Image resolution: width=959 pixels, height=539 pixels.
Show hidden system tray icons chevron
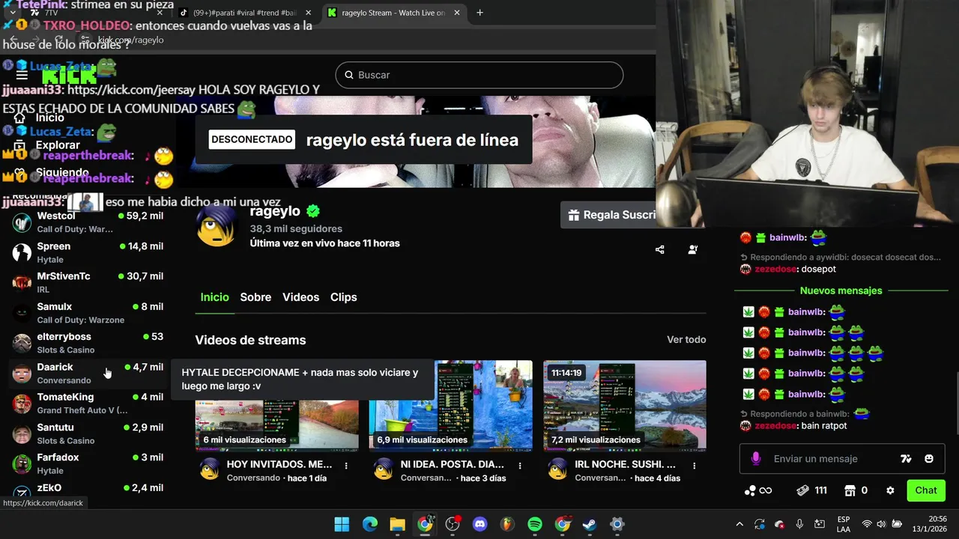tap(739, 524)
